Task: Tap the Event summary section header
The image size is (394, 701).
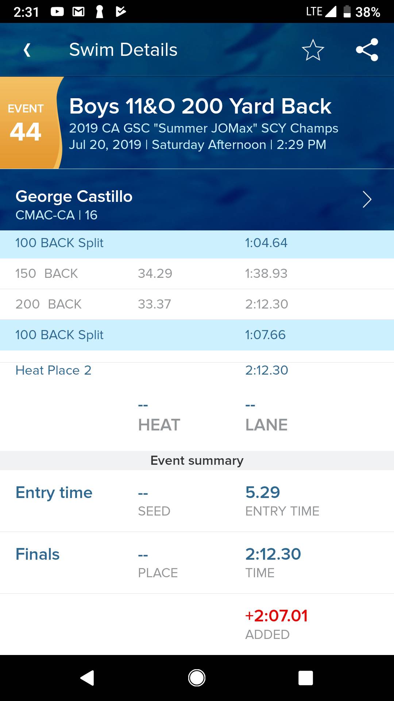Action: pos(197,461)
